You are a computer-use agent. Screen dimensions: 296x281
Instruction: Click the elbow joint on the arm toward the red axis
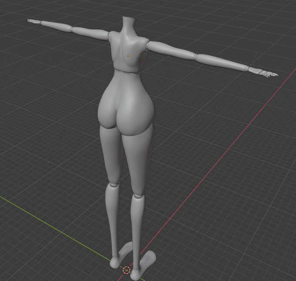(x=195, y=56)
